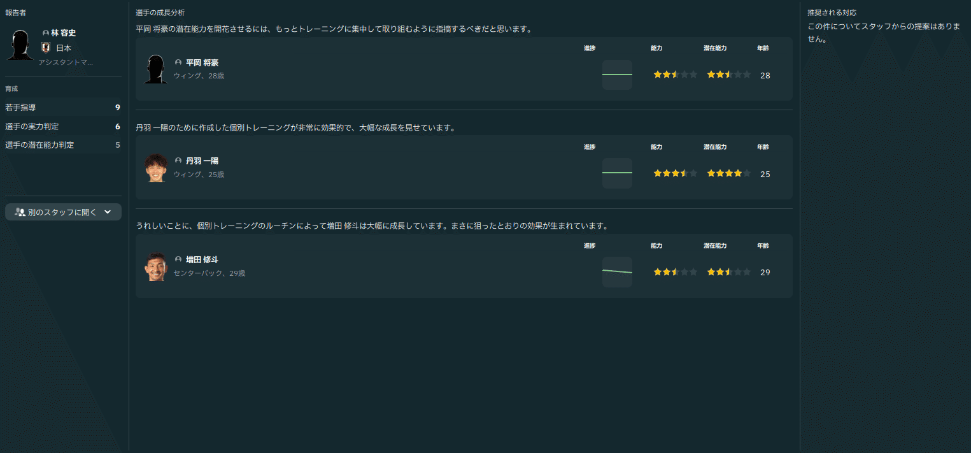
Task: Select 選手の実力判定 attribute row
Action: point(62,127)
